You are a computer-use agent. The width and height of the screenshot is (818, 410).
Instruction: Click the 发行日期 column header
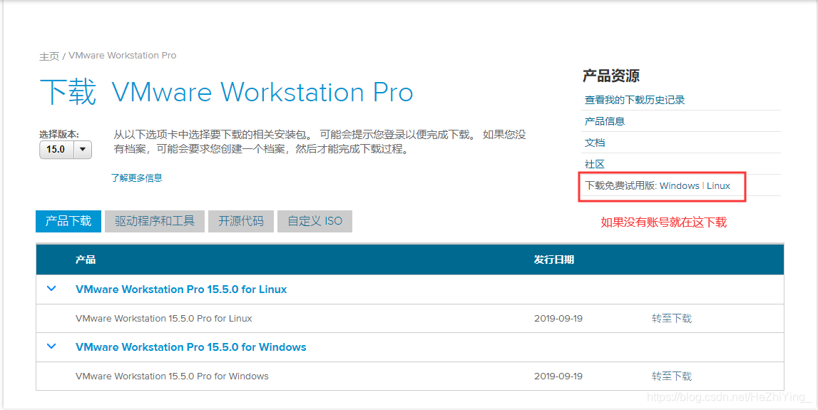tap(554, 260)
